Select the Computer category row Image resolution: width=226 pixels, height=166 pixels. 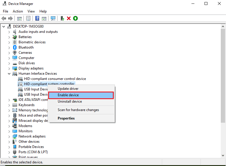point(26,58)
